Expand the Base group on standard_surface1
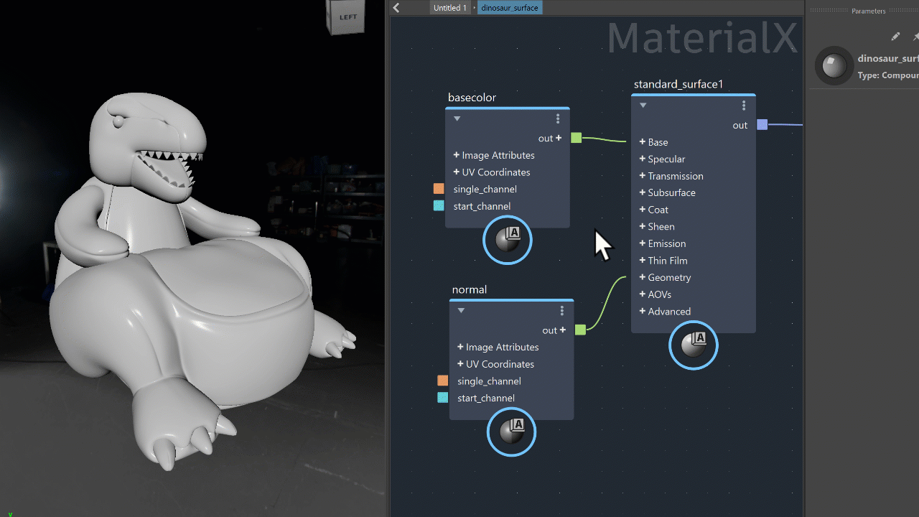919x517 pixels. coord(643,142)
